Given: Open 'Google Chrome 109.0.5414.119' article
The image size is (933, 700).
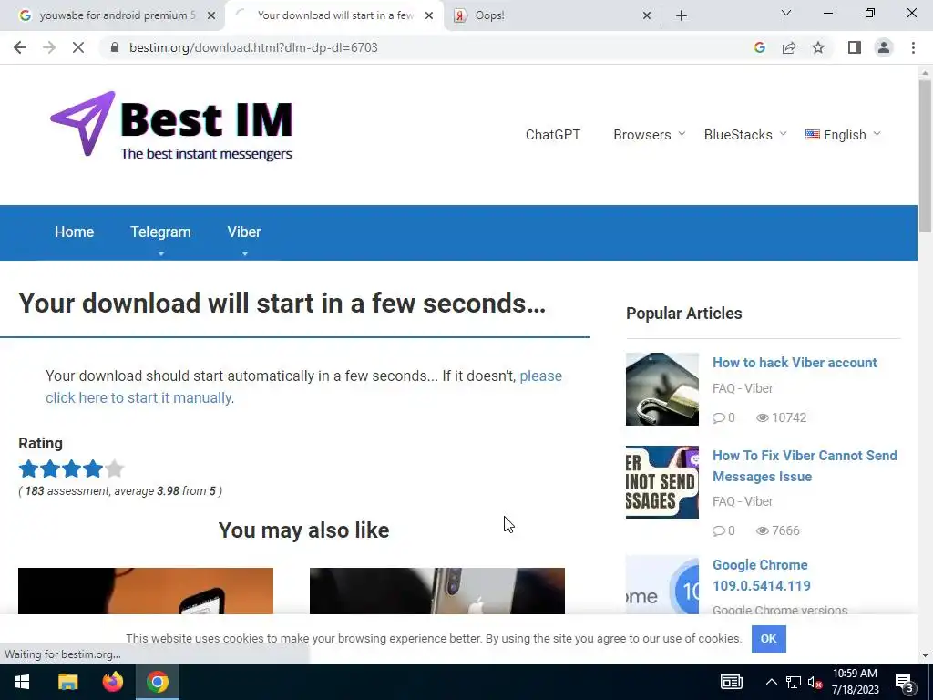Looking at the screenshot, I should click(x=761, y=575).
